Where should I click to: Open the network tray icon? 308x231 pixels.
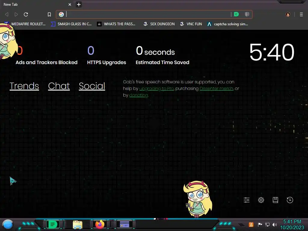point(267,224)
